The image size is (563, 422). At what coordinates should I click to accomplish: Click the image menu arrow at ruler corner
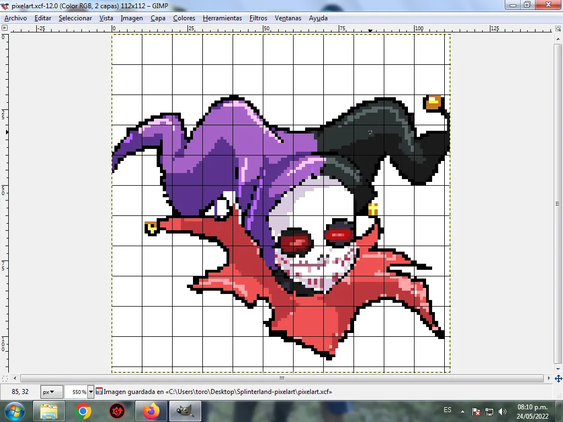[4, 28]
